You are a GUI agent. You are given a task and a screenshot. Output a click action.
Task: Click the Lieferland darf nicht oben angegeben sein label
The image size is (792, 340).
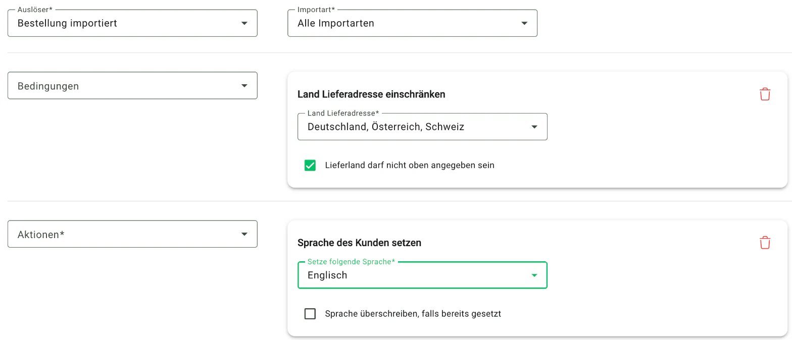[410, 165]
